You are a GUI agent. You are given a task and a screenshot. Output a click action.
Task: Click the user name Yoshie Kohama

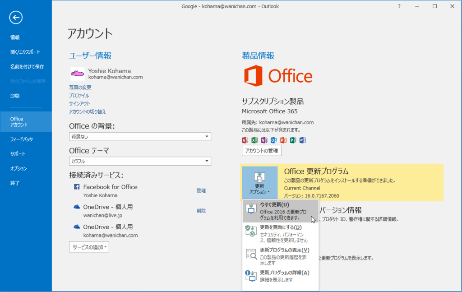(109, 71)
